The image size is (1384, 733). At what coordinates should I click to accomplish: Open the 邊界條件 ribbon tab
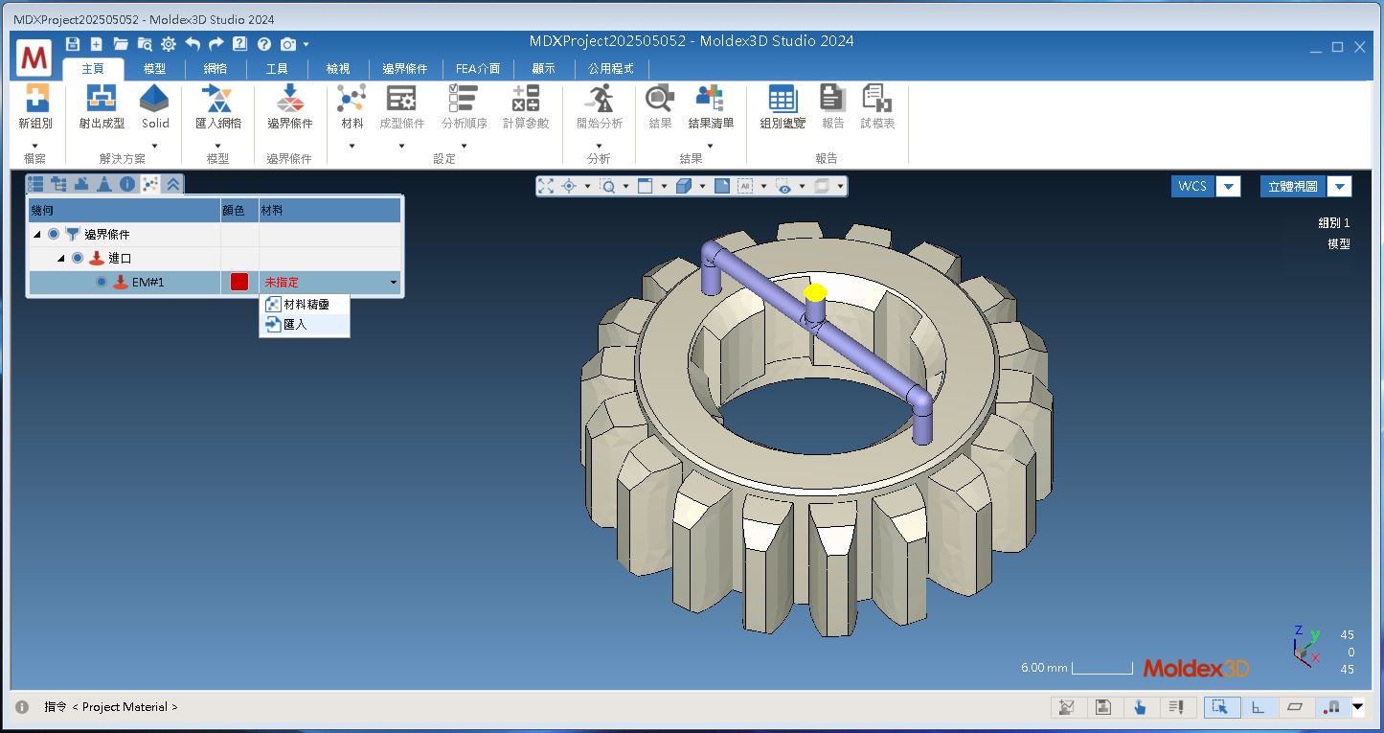click(x=405, y=69)
